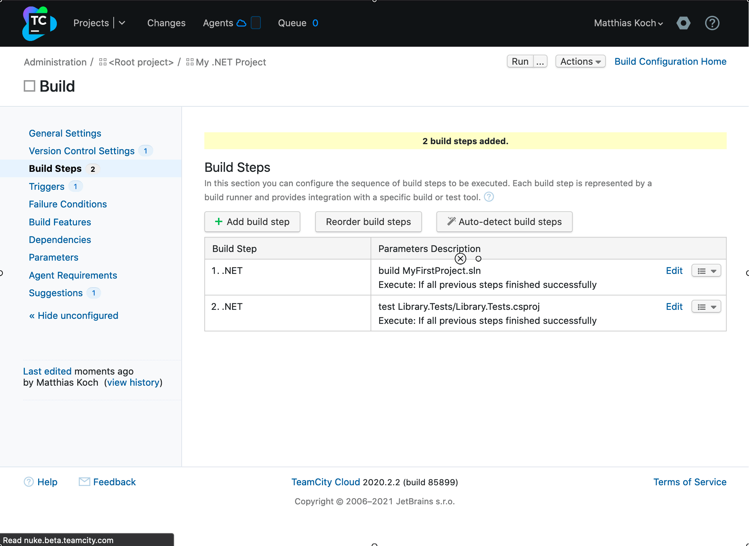Click the TeamCity logo icon
The height and width of the screenshot is (546, 749).
[40, 23]
